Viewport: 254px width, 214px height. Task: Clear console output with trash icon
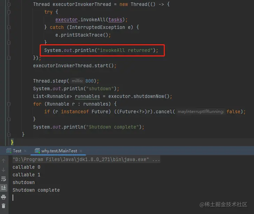click(3, 206)
